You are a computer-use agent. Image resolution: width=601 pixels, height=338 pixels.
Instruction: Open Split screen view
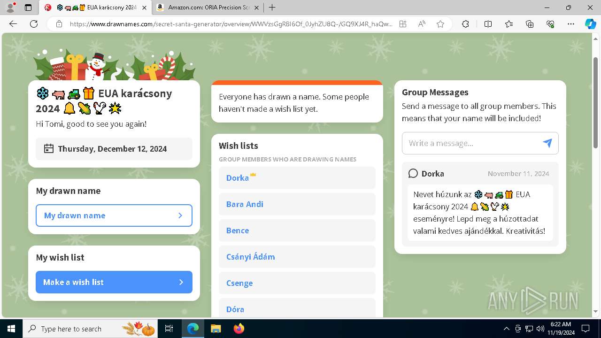pyautogui.click(x=488, y=24)
